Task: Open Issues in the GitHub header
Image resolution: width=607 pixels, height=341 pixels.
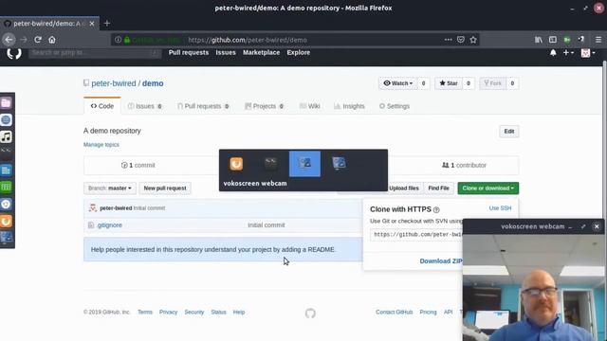Action: pos(226,53)
